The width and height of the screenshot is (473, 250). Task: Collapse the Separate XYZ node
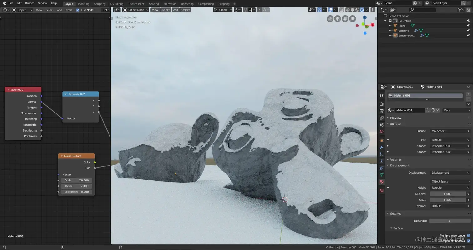pos(66,94)
